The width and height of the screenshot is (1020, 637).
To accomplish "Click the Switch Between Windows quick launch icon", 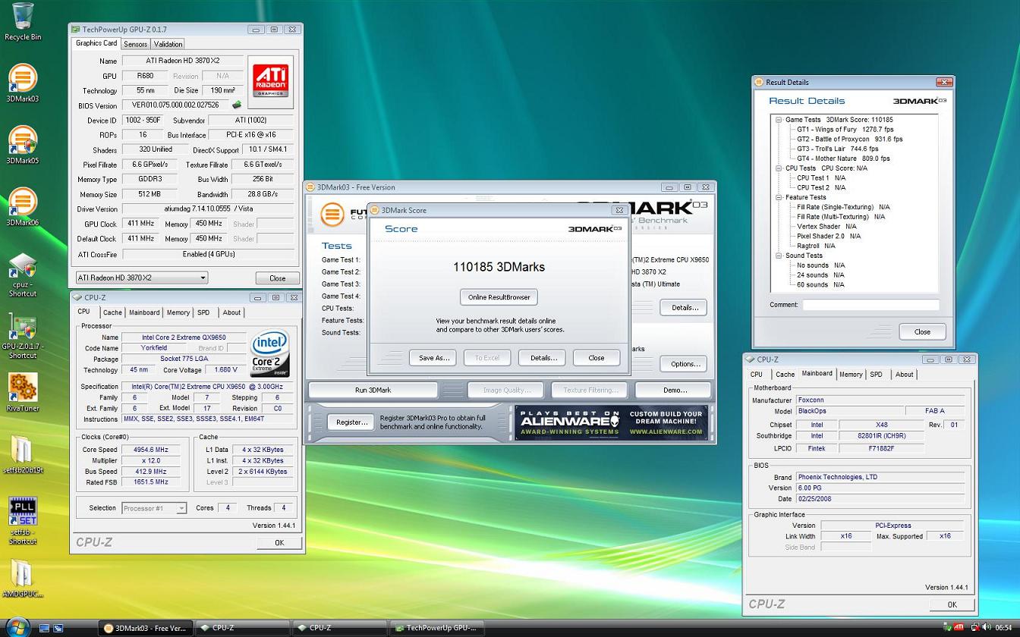I will coord(58,628).
